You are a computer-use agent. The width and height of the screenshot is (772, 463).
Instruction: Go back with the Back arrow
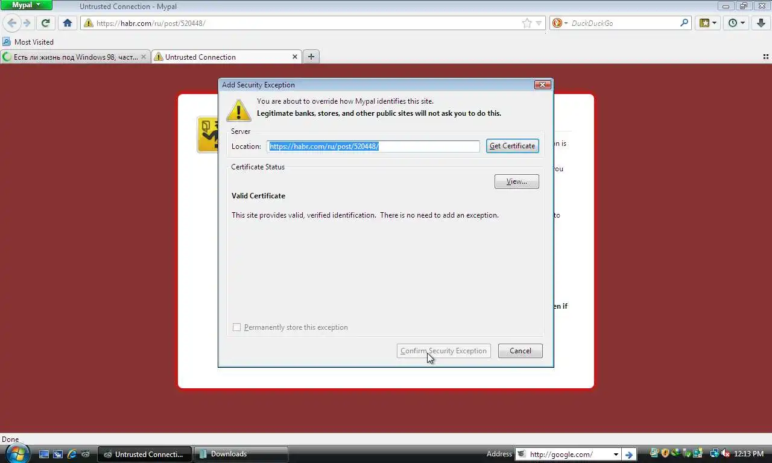pos(12,23)
